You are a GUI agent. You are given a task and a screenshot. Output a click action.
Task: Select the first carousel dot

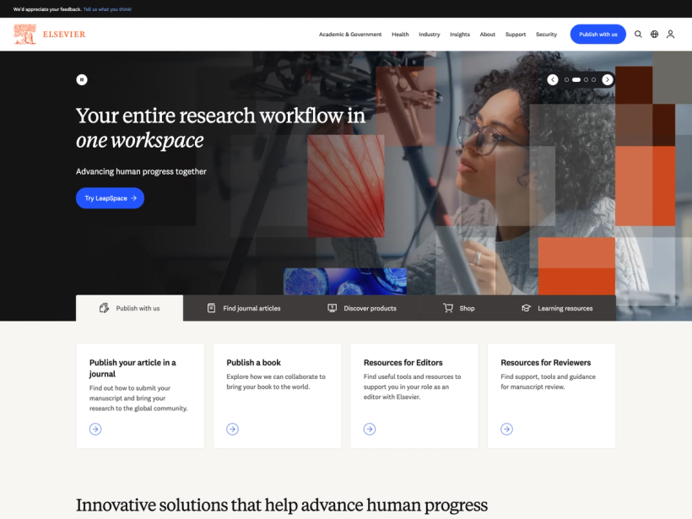[566, 80]
